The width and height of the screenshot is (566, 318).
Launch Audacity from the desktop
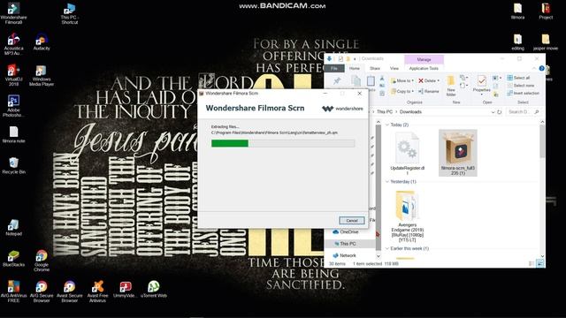click(x=42, y=42)
